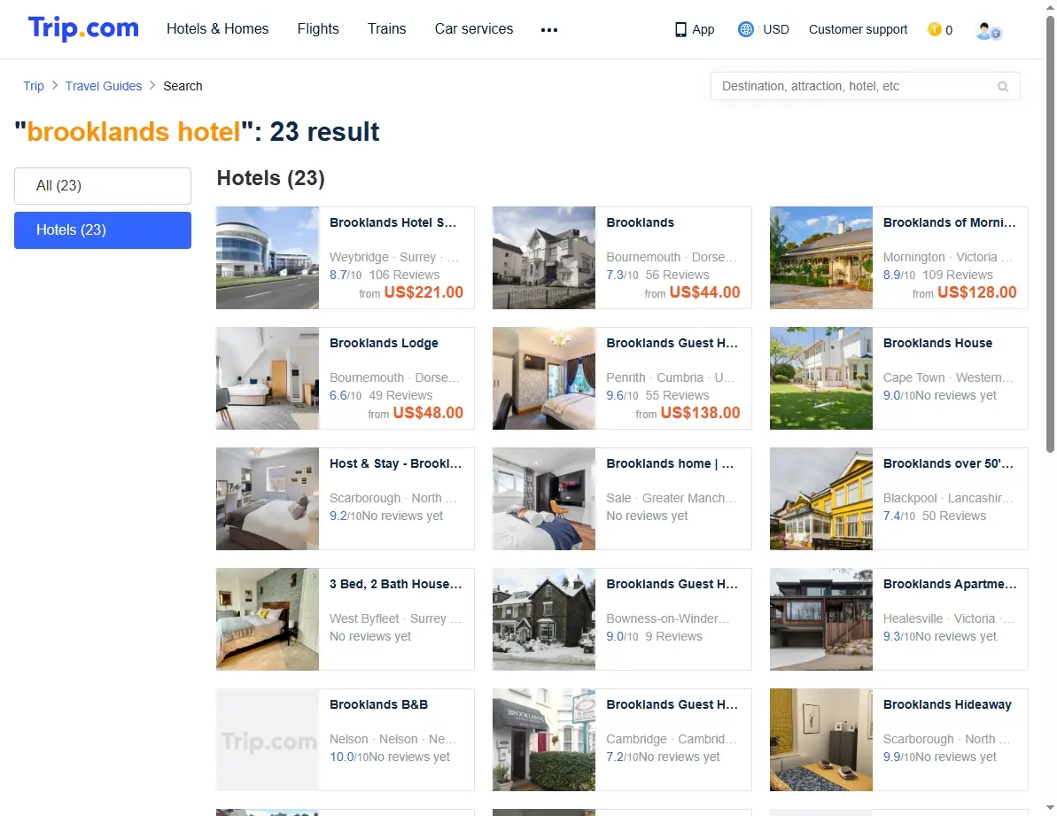Click the Brooklands House title
The width and height of the screenshot is (1057, 816).
(937, 343)
